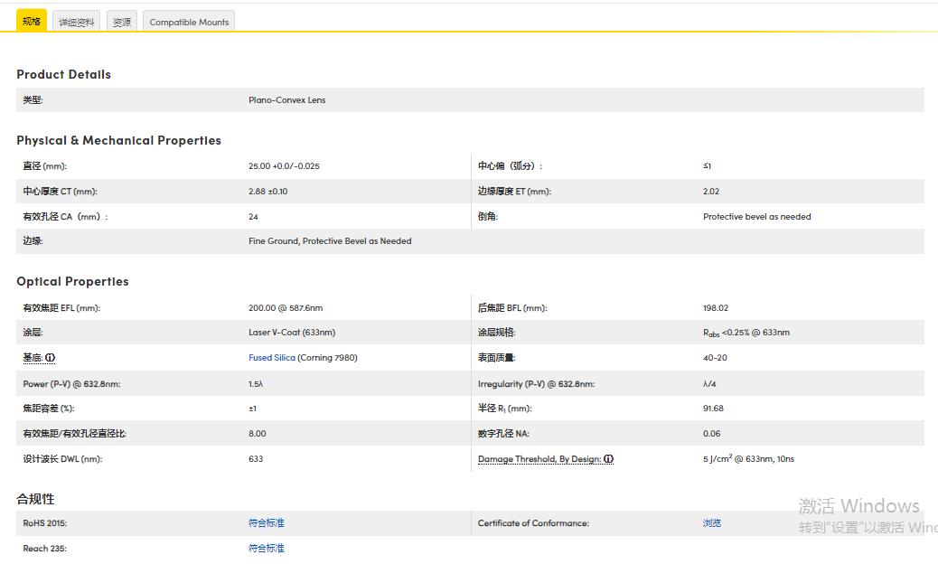
Task: Click the underlined 基底 label
Action: (x=33, y=358)
